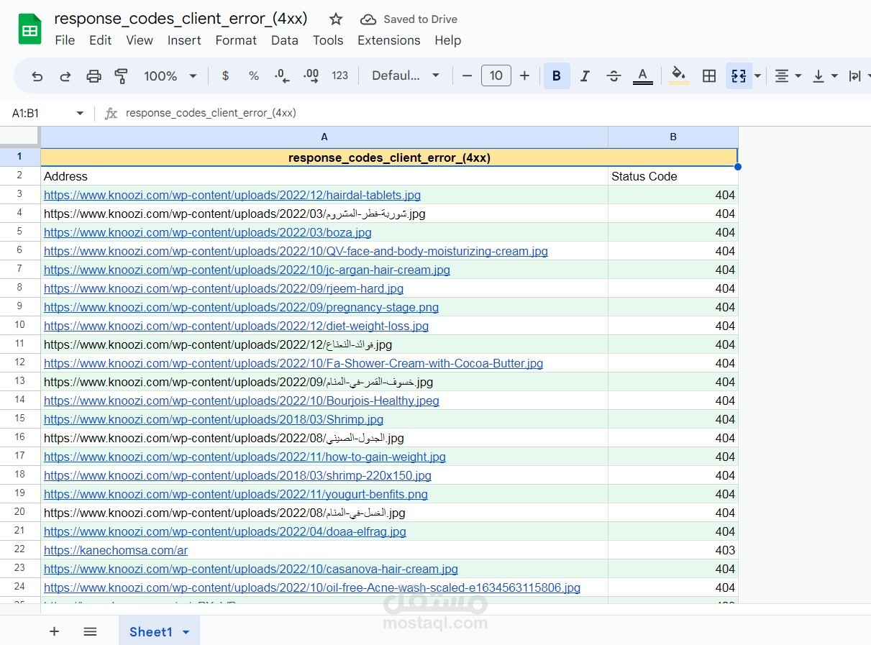The image size is (871, 645).
Task: Open borders options
Action: tap(709, 76)
